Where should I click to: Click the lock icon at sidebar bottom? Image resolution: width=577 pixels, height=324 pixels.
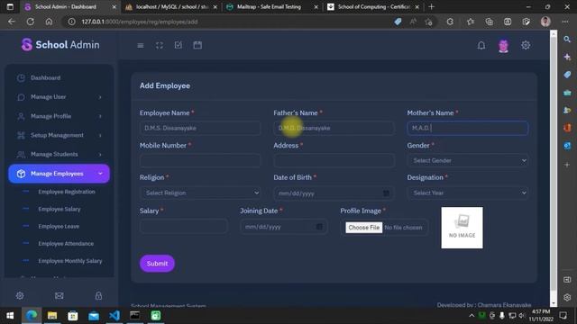click(98, 296)
